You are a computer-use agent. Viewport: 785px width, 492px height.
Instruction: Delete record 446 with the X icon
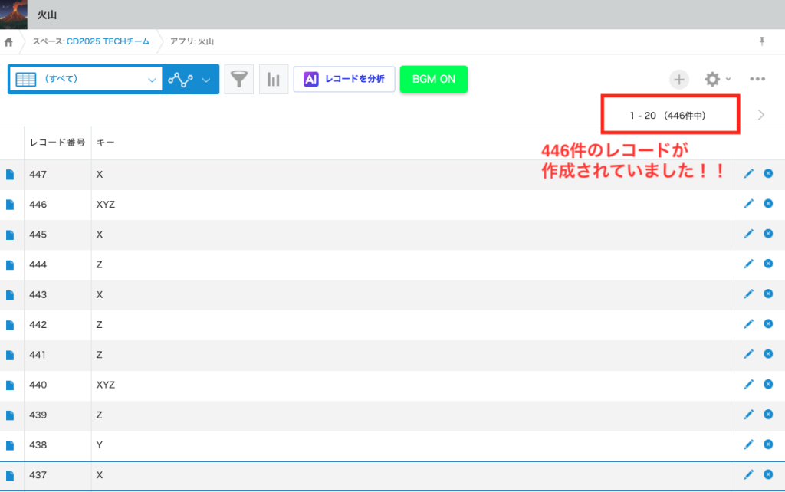coord(768,204)
